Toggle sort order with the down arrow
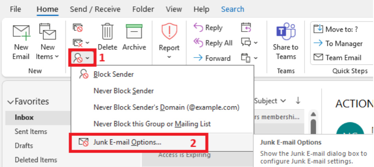The height and width of the screenshot is (167, 374). pos(298,101)
